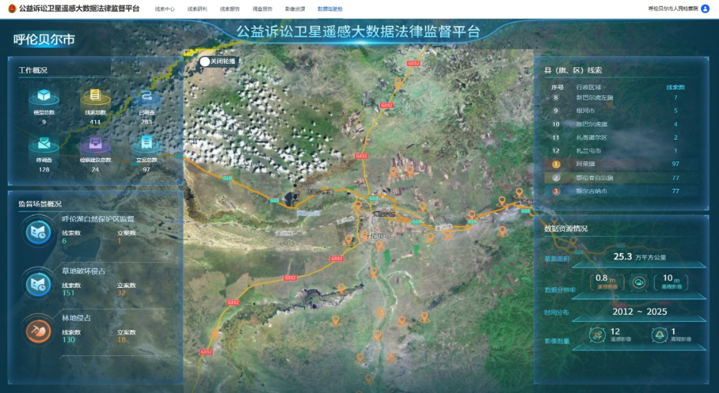Viewport: 719px width, 393px height.
Task: Open the 调查报告 section
Action: (x=262, y=9)
